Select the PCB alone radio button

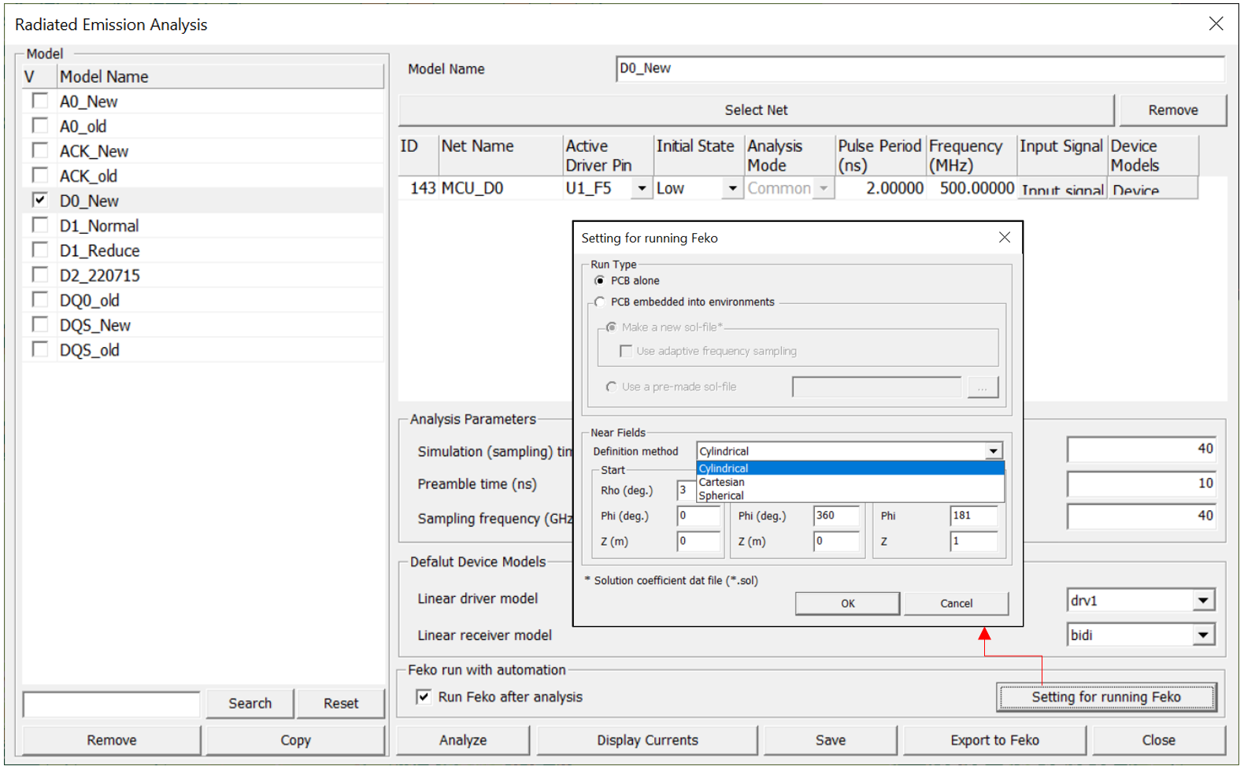tap(600, 281)
